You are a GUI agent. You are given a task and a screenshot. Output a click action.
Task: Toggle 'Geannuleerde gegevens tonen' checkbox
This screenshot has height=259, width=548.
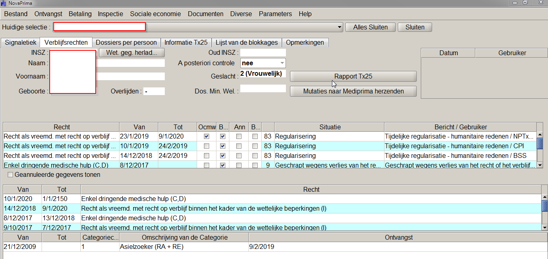pyautogui.click(x=10, y=175)
